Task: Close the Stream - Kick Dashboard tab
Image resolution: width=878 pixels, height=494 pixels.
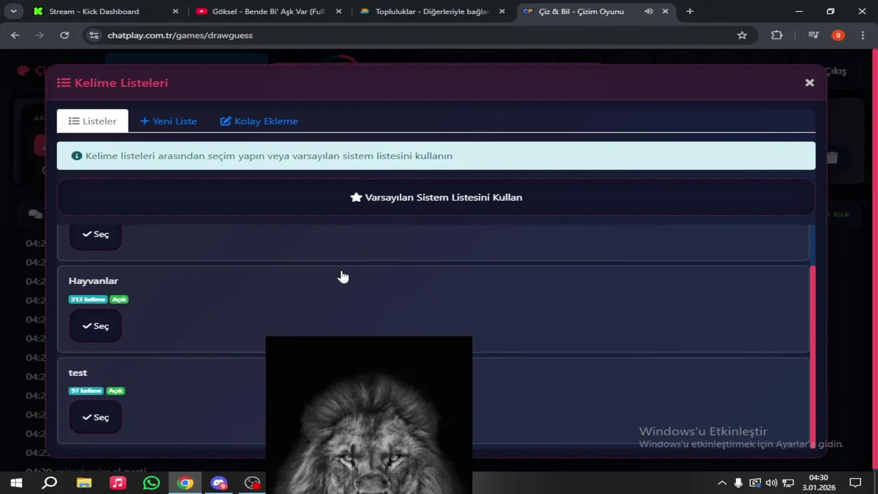Action: coord(176,11)
